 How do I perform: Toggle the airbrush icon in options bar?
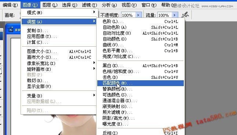click(185, 15)
